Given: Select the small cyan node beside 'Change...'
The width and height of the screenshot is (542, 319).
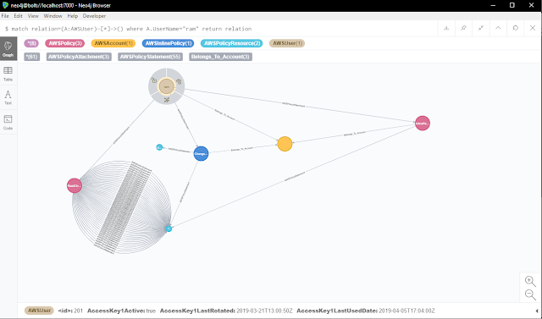Looking at the screenshot, I should pyautogui.click(x=159, y=147).
